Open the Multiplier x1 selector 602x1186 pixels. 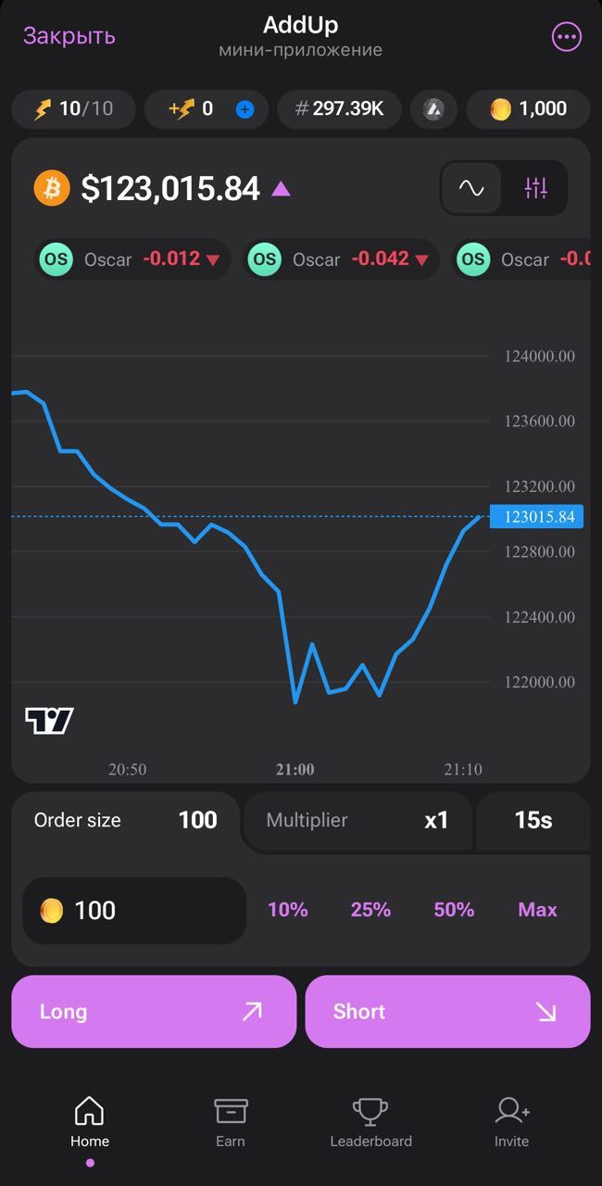click(x=357, y=820)
